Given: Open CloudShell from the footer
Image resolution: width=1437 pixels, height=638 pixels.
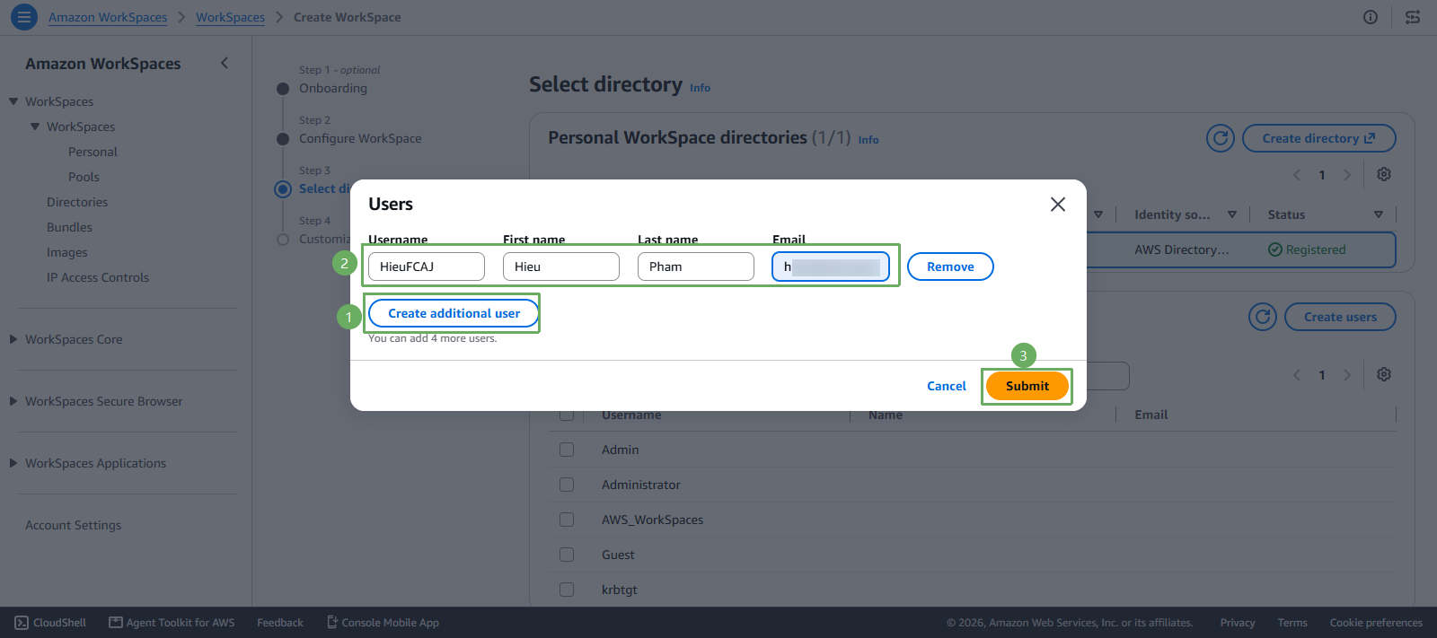Looking at the screenshot, I should tap(50, 623).
